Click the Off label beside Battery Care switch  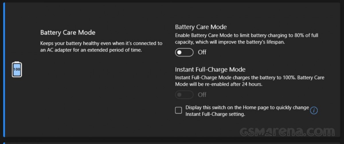click(x=202, y=52)
